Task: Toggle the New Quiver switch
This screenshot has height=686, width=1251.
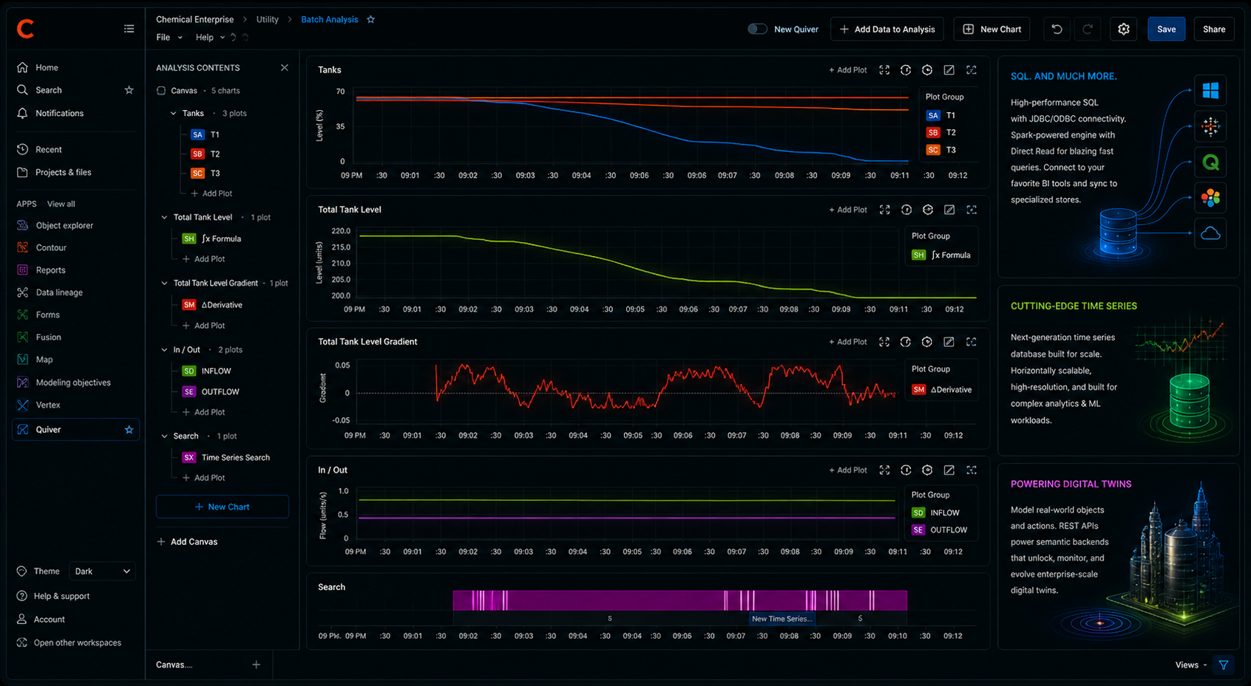Action: [757, 29]
